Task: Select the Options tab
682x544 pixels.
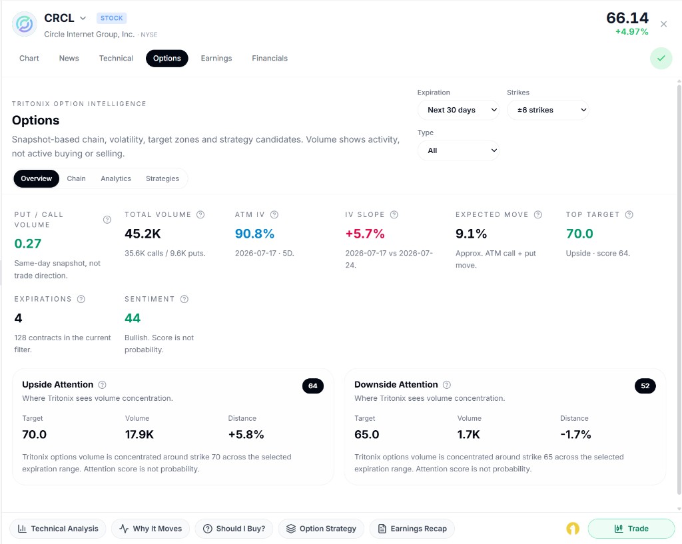Action: tap(167, 59)
